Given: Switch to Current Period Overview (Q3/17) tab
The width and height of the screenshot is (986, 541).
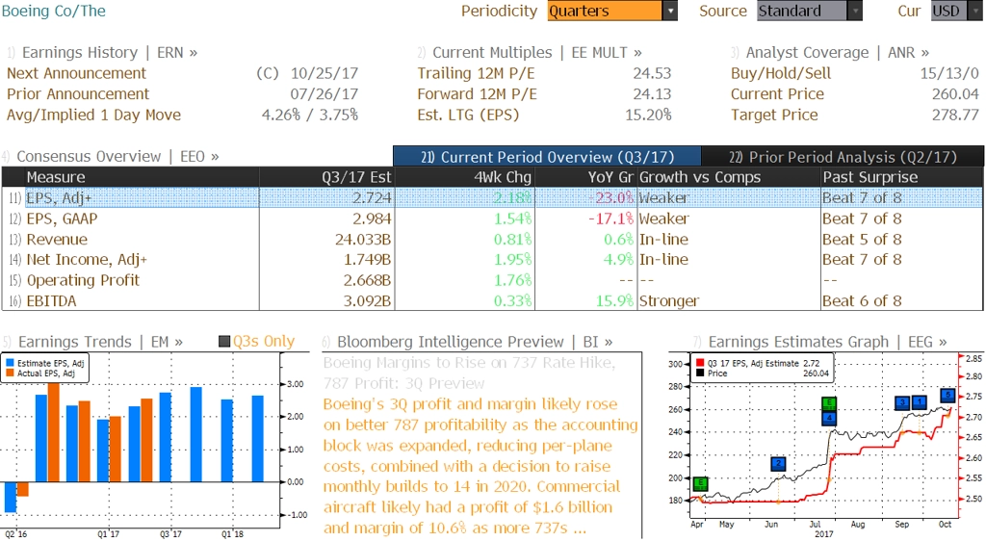Looking at the screenshot, I should 547,157.
